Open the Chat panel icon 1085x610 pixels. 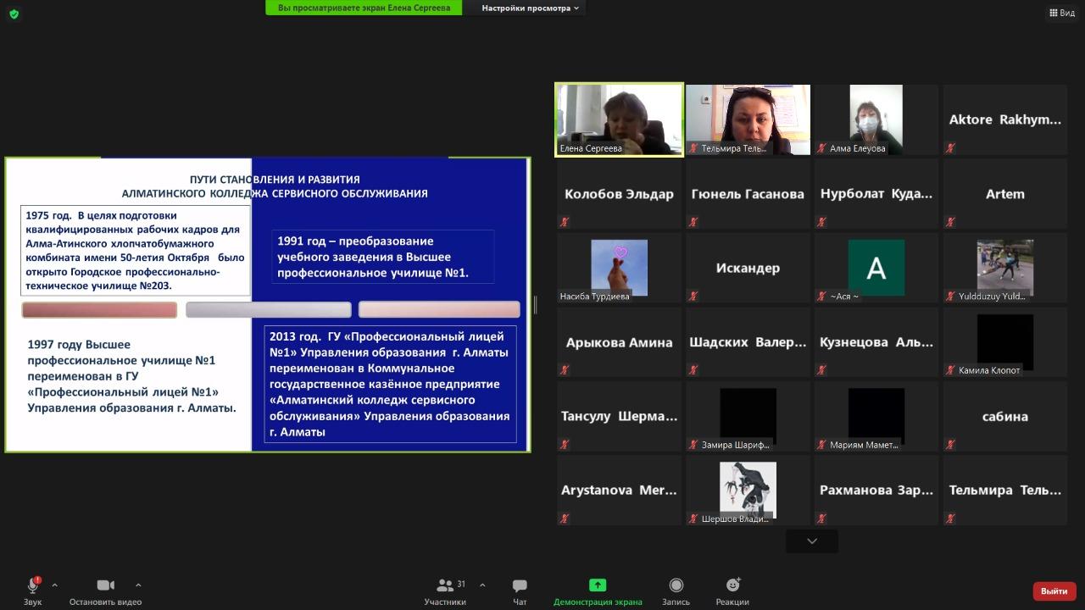coord(520,585)
